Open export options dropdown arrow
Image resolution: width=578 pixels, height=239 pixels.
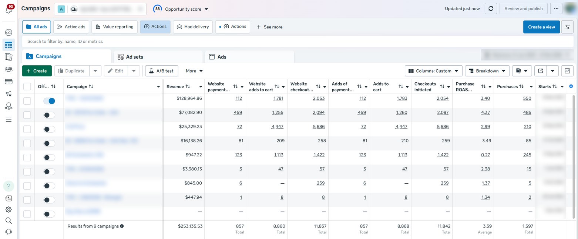click(x=552, y=71)
